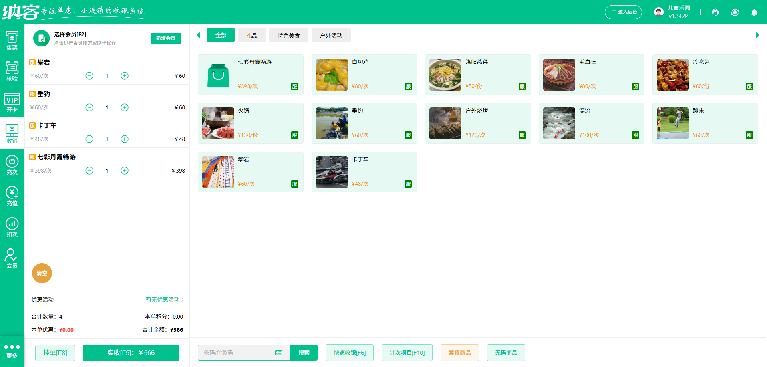Click the 新增会员 button
Viewport: 767px width, 367px height.
(x=165, y=38)
